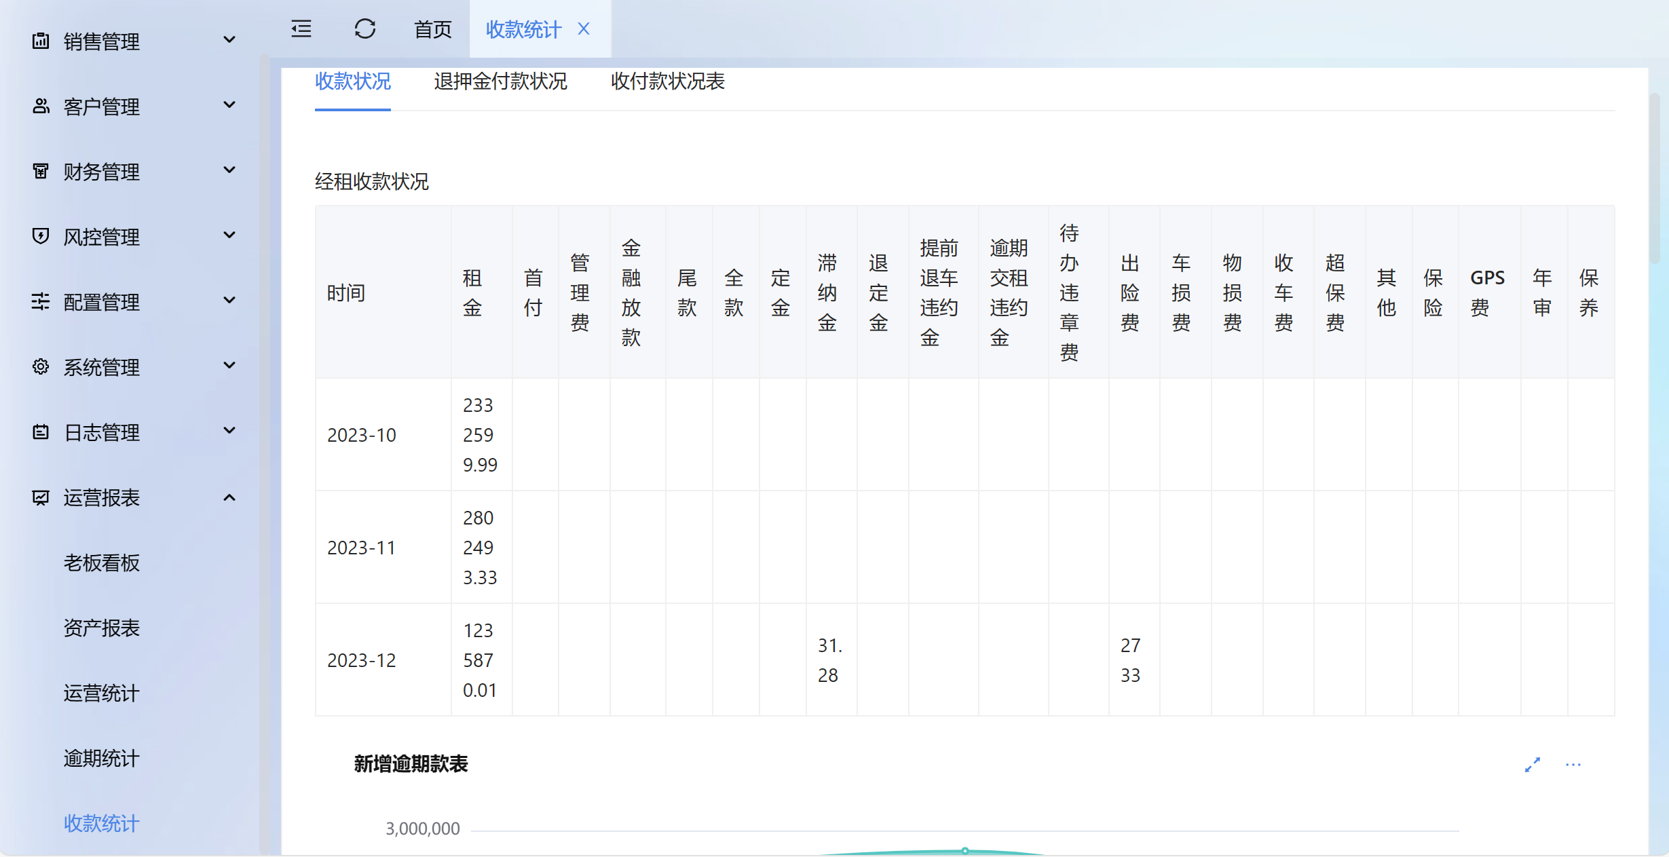The image size is (1669, 857).
Task: Open the 首页 tab
Action: click(432, 29)
